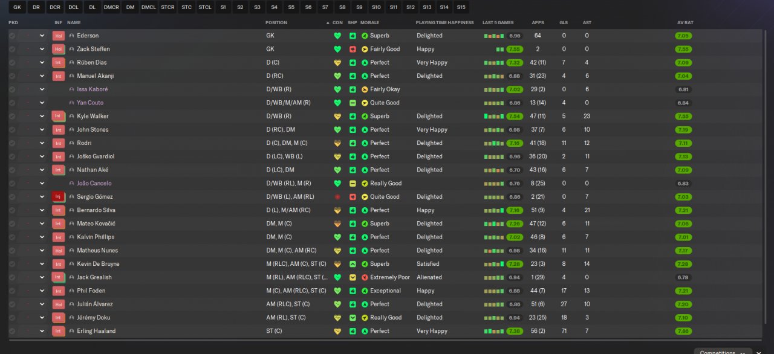Click Kyle Walker's last 5 games form bars
This screenshot has height=354, width=774.
[x=494, y=116]
